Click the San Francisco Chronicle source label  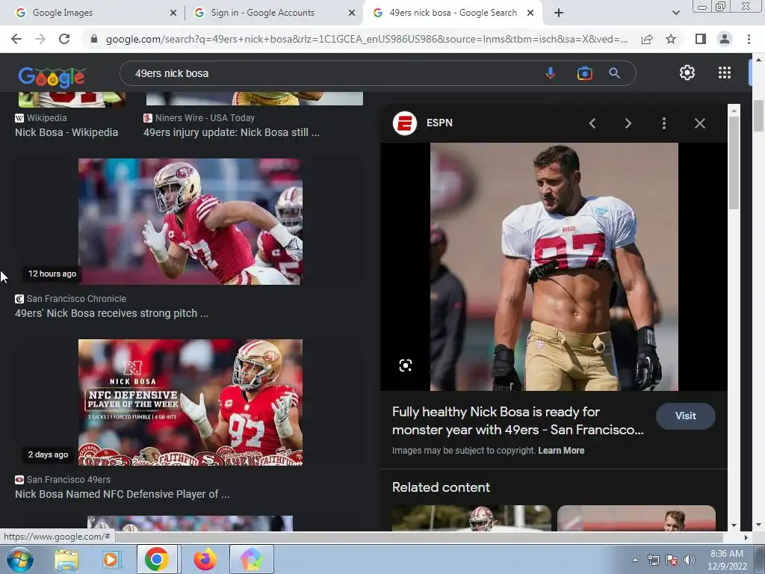pyautogui.click(x=76, y=299)
